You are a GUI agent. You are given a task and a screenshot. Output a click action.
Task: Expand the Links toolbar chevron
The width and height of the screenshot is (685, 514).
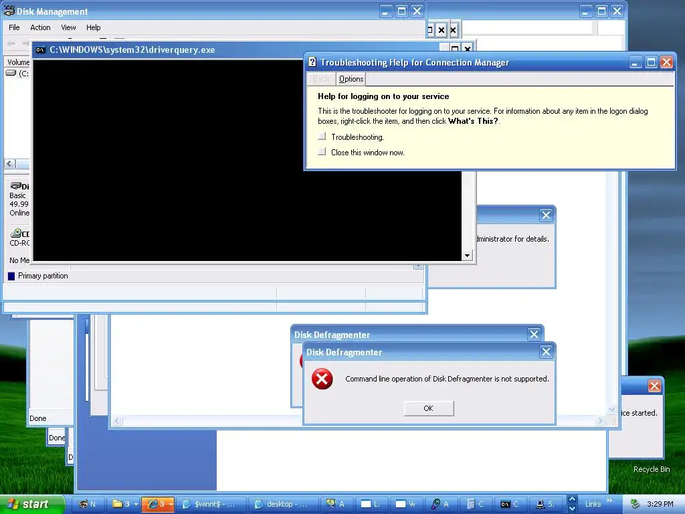[609, 501]
